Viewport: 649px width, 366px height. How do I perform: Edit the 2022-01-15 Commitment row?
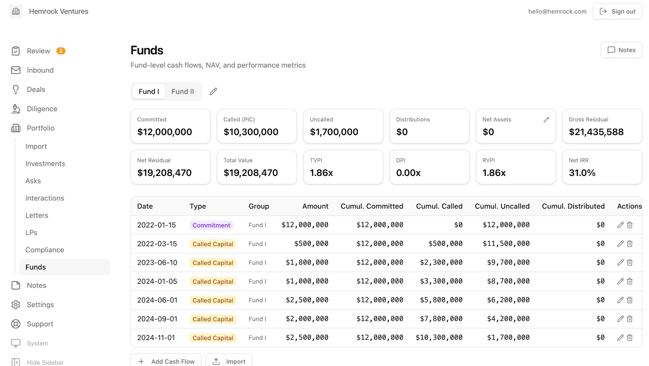[x=620, y=225]
